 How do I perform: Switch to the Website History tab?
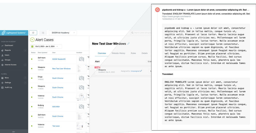118,53
